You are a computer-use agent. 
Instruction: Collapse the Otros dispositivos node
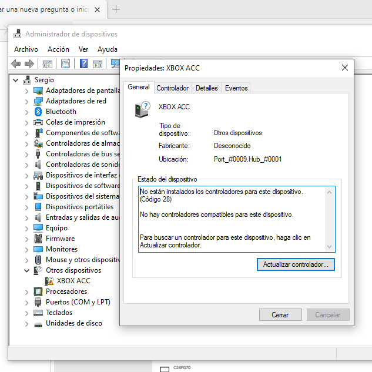tap(27, 270)
